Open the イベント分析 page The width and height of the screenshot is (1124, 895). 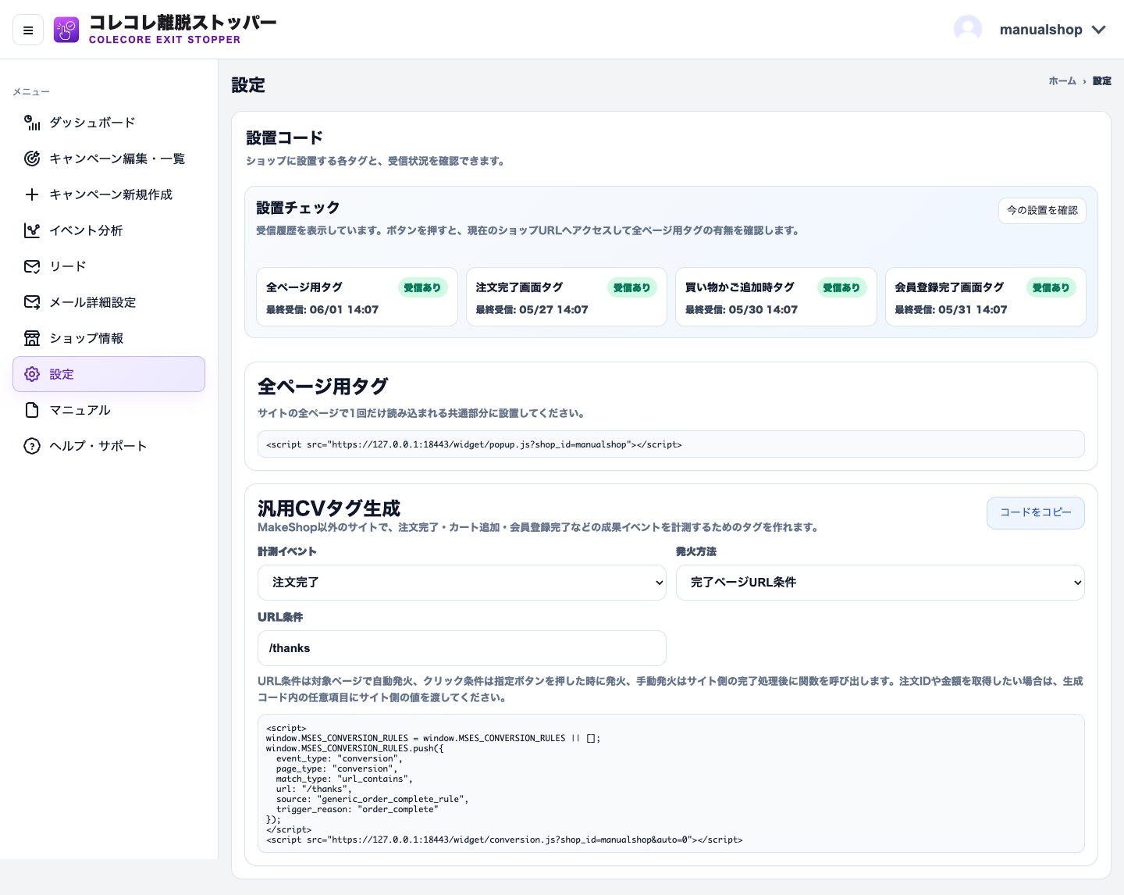point(108,230)
